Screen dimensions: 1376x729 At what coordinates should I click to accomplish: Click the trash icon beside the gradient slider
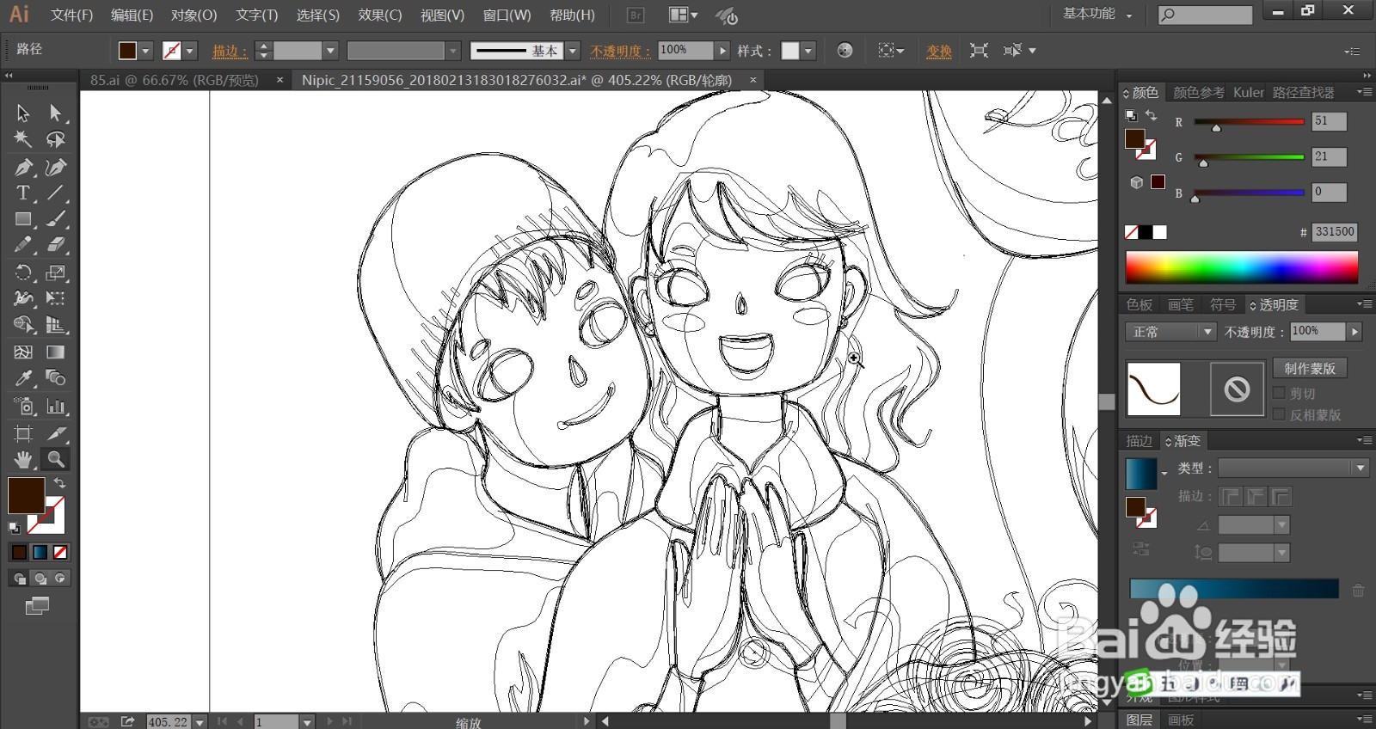(1358, 590)
